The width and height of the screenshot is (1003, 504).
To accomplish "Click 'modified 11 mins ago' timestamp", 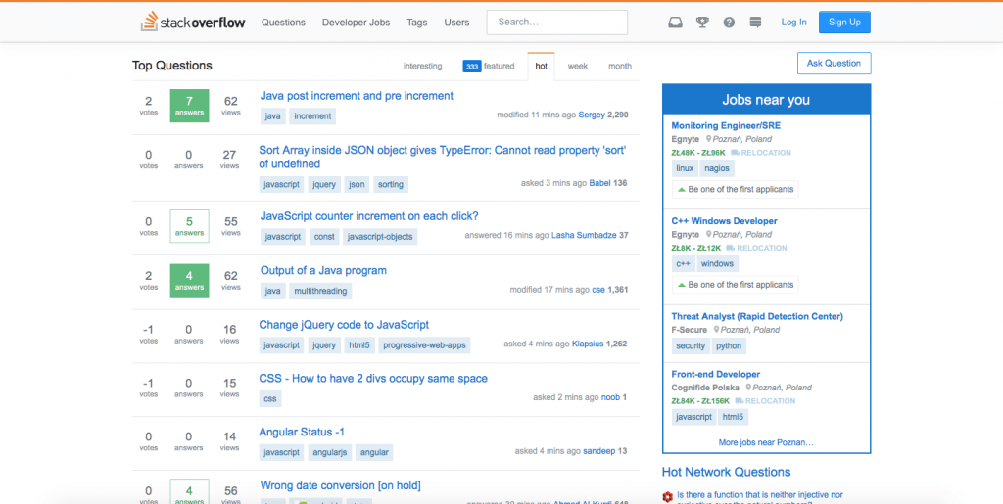I will (537, 115).
